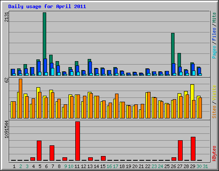Click day label "29" on the x-axis
Viewport: 219px width, 171px height.
pos(192,166)
